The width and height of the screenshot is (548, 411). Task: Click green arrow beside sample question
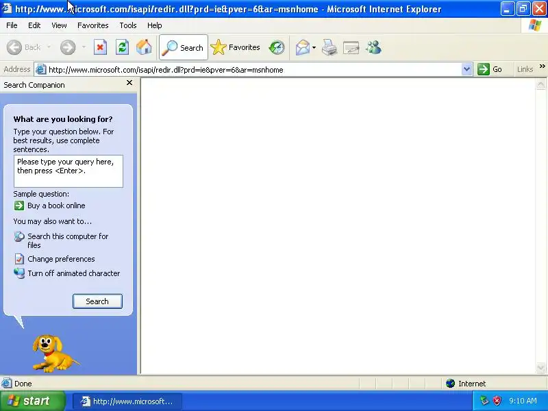tap(19, 206)
